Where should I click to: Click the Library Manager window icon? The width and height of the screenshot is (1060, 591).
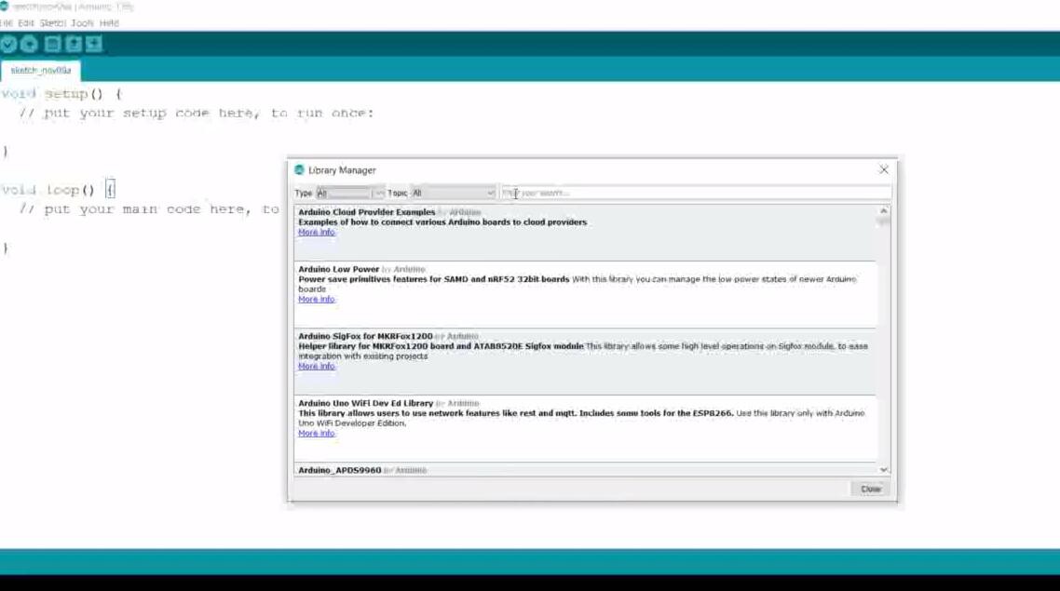point(300,170)
